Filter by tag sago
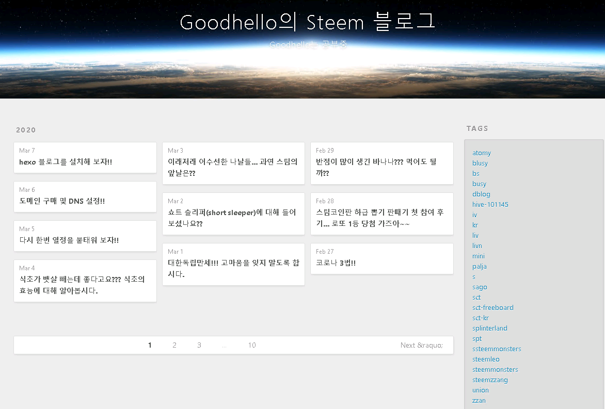The image size is (605, 409). click(x=480, y=287)
